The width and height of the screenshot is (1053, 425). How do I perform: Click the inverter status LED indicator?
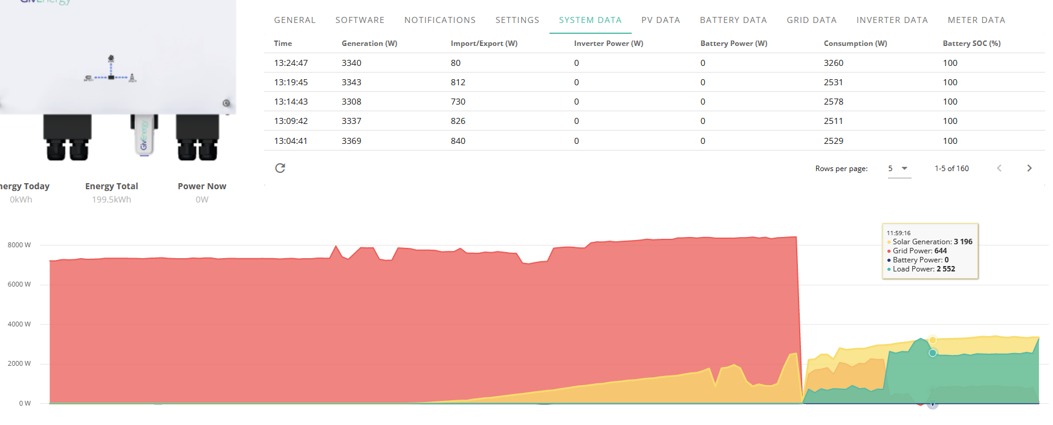coord(226,103)
